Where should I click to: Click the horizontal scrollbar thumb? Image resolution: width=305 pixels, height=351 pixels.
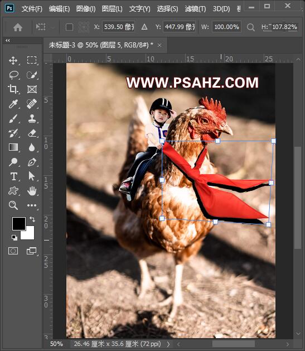[x=234, y=344]
